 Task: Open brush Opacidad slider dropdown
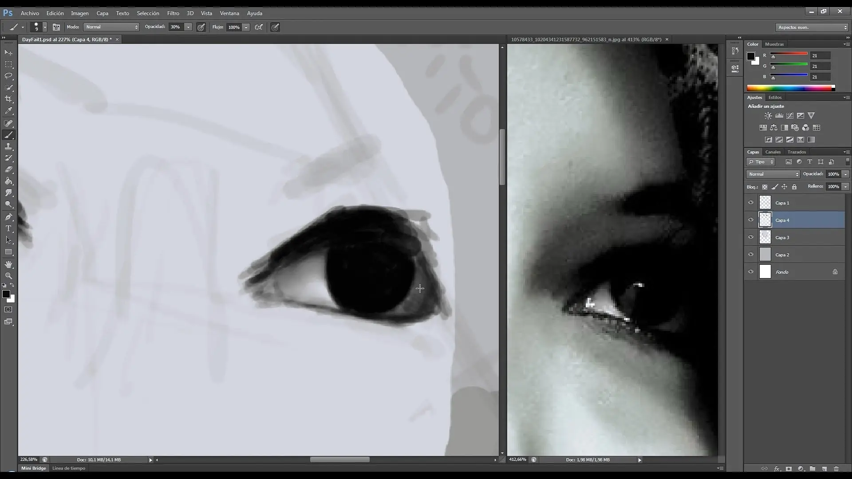[x=188, y=27]
